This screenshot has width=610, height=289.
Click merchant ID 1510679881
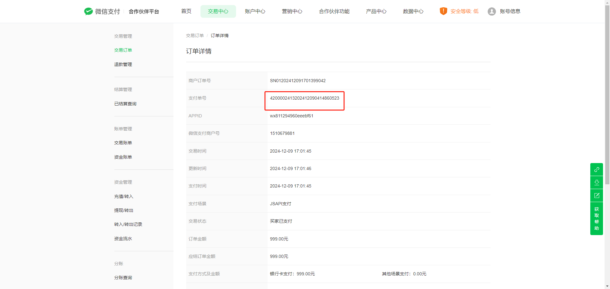282,133
